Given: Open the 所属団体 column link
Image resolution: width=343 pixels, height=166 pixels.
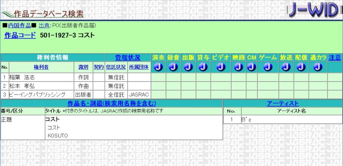Looking at the screenshot, I should (x=139, y=67).
